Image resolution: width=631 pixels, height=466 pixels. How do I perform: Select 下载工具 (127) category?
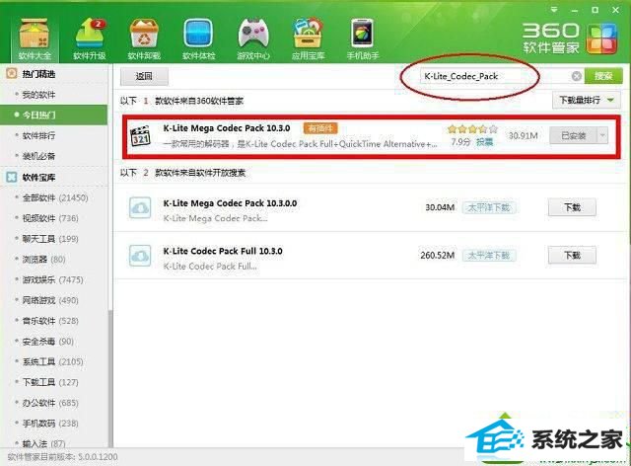pos(50,382)
